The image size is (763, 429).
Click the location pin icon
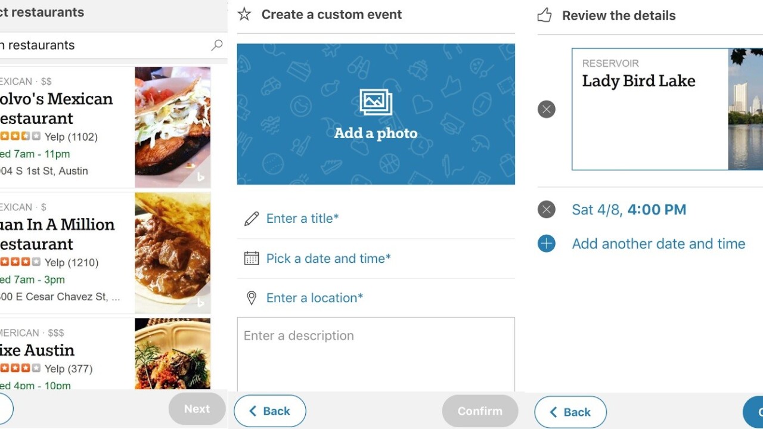(252, 298)
